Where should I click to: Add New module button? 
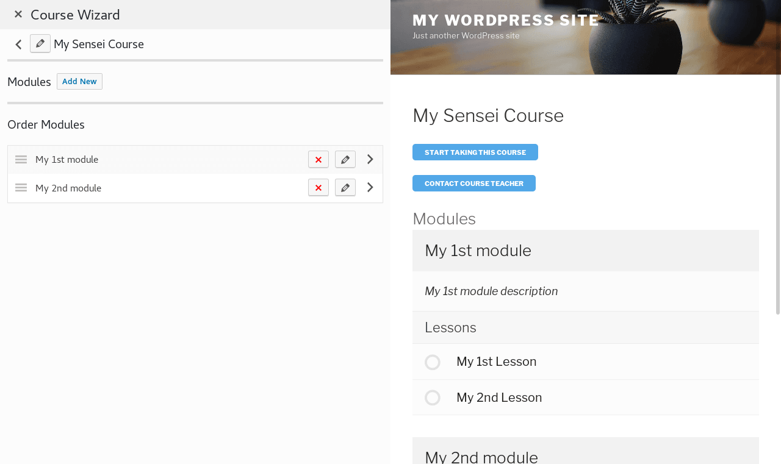pos(79,82)
